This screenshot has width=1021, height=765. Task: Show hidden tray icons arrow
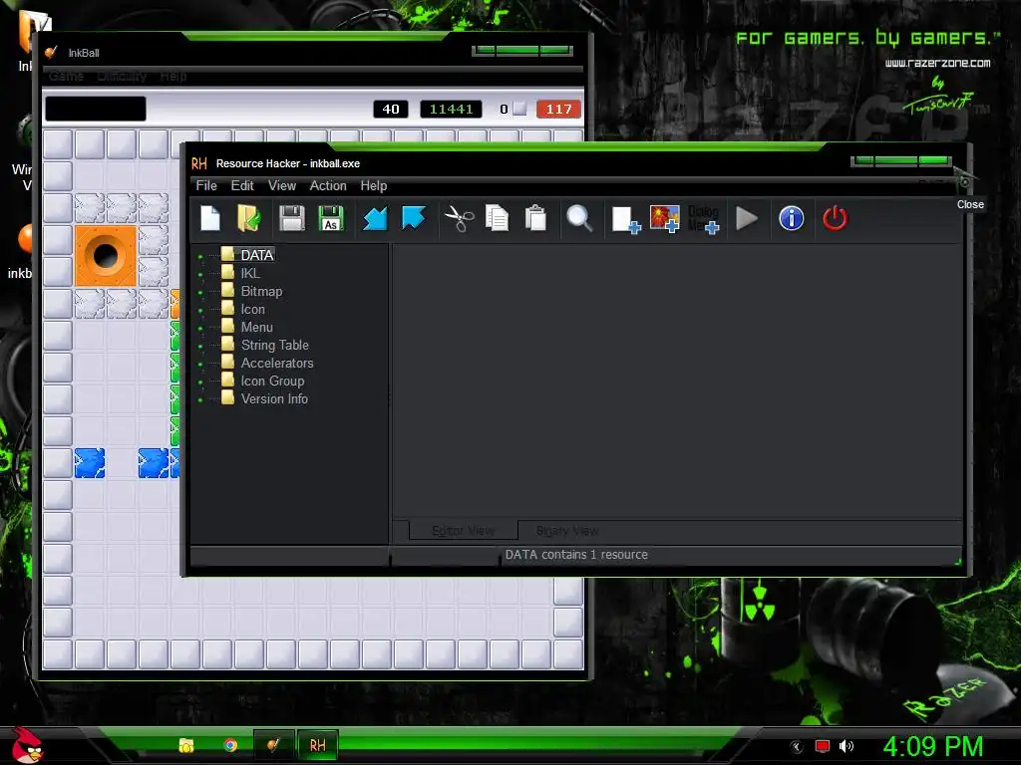click(797, 747)
